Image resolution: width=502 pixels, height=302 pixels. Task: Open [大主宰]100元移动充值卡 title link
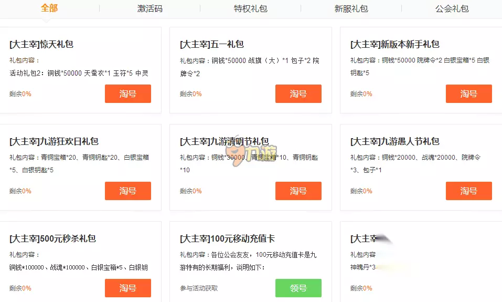pyautogui.click(x=227, y=239)
